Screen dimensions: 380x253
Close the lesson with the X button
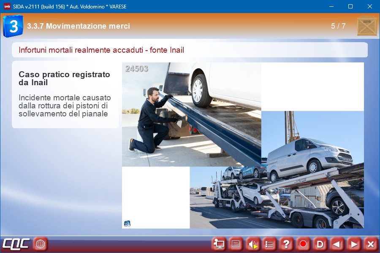point(371,244)
